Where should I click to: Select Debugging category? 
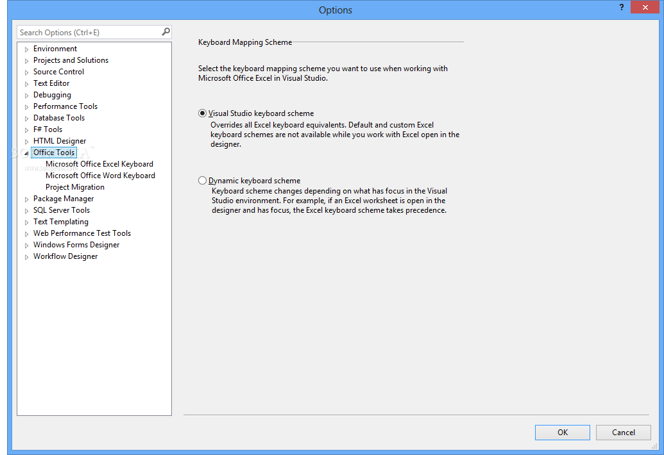point(52,95)
